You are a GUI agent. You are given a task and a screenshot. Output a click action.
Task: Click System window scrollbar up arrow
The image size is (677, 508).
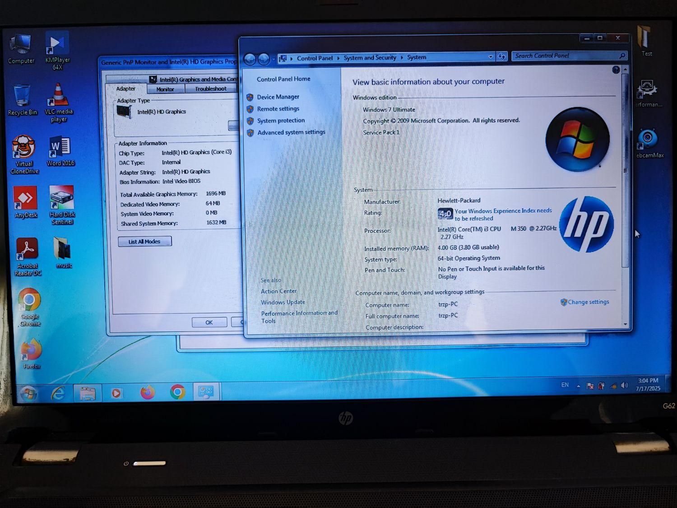[625, 69]
